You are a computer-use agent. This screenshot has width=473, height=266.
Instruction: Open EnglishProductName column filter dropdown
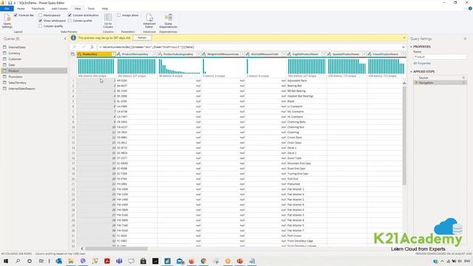click(324, 54)
